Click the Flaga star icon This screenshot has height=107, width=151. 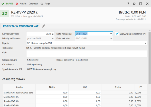[x=42, y=4]
